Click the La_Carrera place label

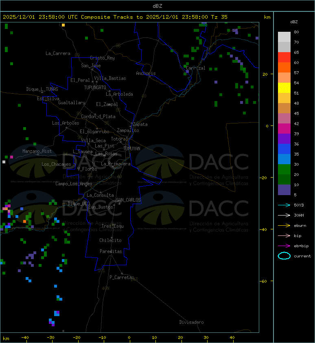[x=58, y=53]
